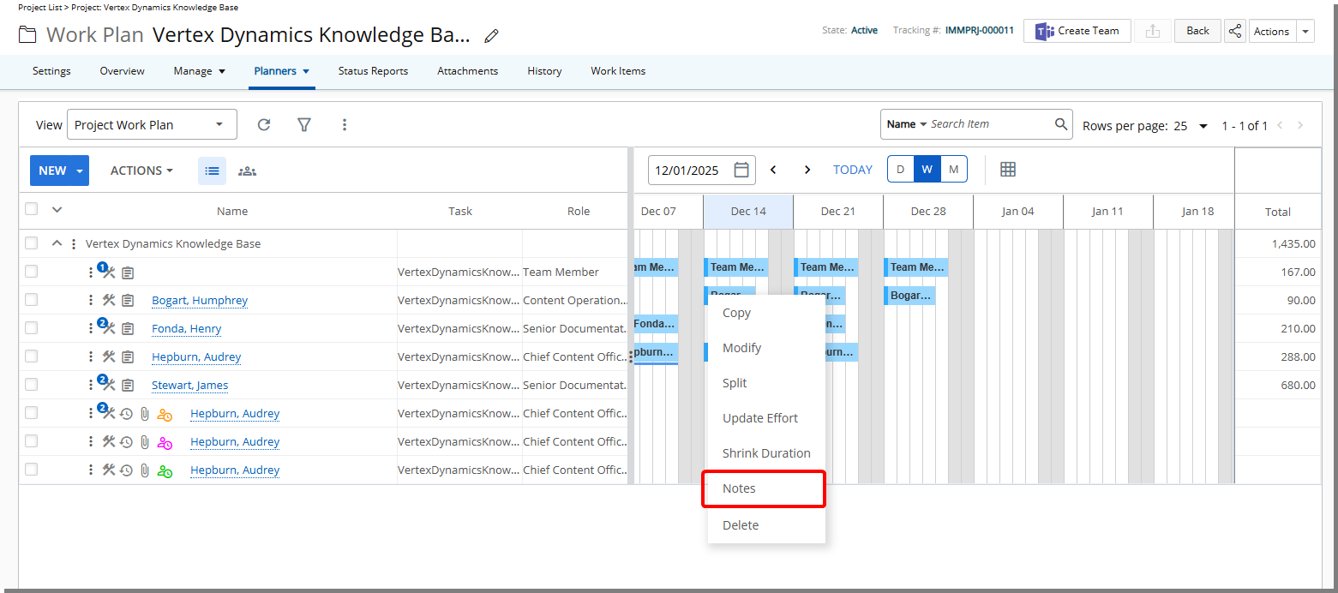Open the filter funnel icon
The height and width of the screenshot is (593, 1338).
[x=303, y=125]
